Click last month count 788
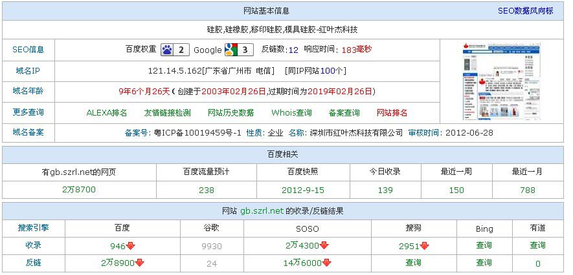Image resolution: width=573 pixels, height=275 pixels. (x=528, y=190)
